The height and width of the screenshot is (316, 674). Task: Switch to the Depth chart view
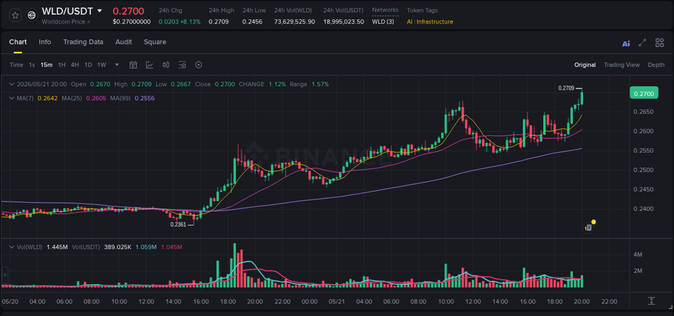tap(656, 65)
